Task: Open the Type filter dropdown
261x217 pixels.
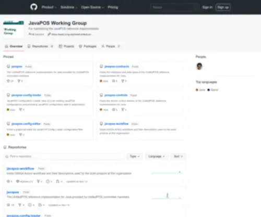Action: pos(135,157)
